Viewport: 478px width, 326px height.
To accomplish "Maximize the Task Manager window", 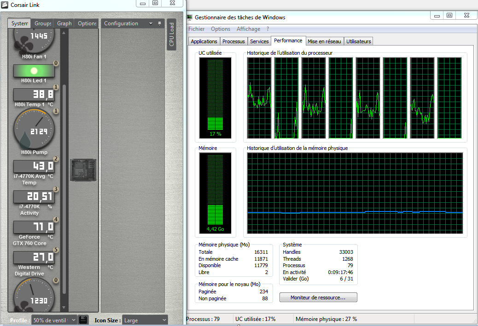I will click(449, 15).
